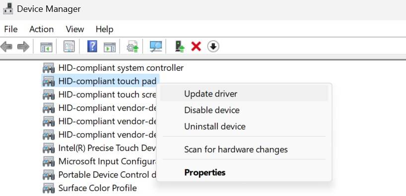
Task: Click the Forward arrow toolbar icon
Action: 23,47
